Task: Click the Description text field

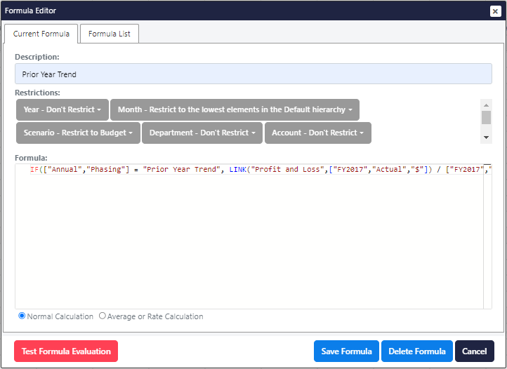Action: tap(253, 74)
